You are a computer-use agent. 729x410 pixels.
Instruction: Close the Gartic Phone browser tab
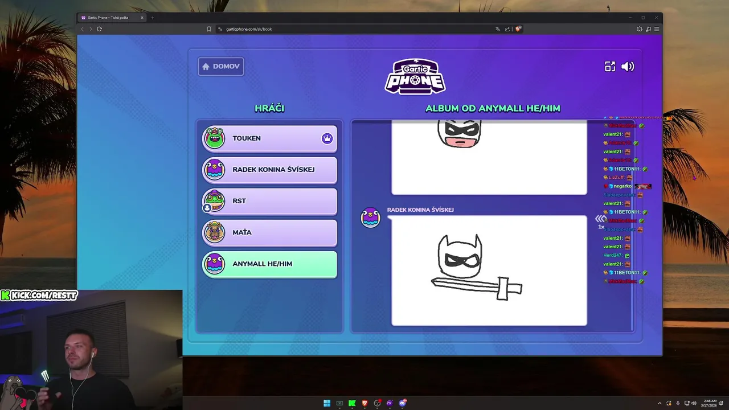point(142,18)
